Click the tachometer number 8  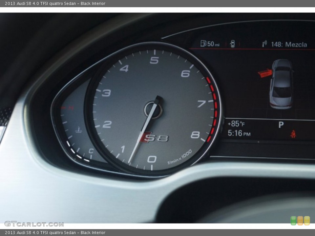point(195,135)
